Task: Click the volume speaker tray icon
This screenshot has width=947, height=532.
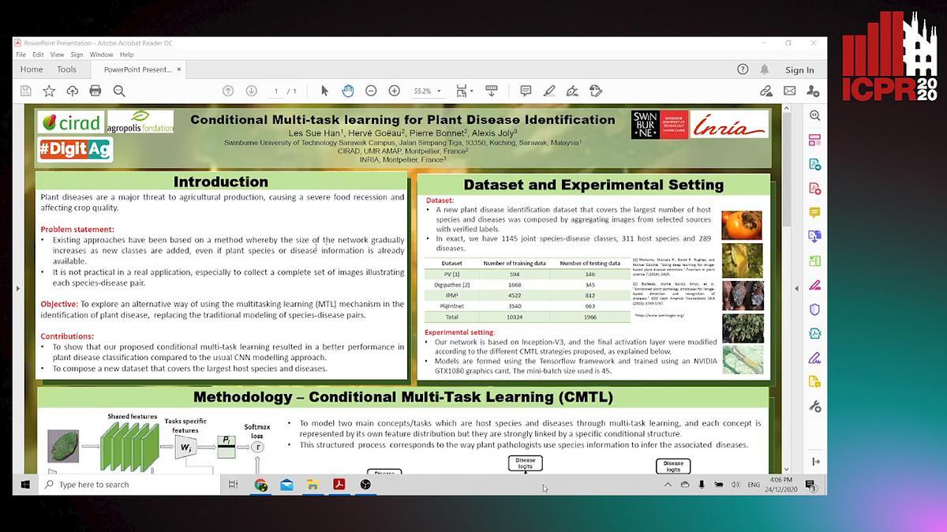Action: [735, 484]
